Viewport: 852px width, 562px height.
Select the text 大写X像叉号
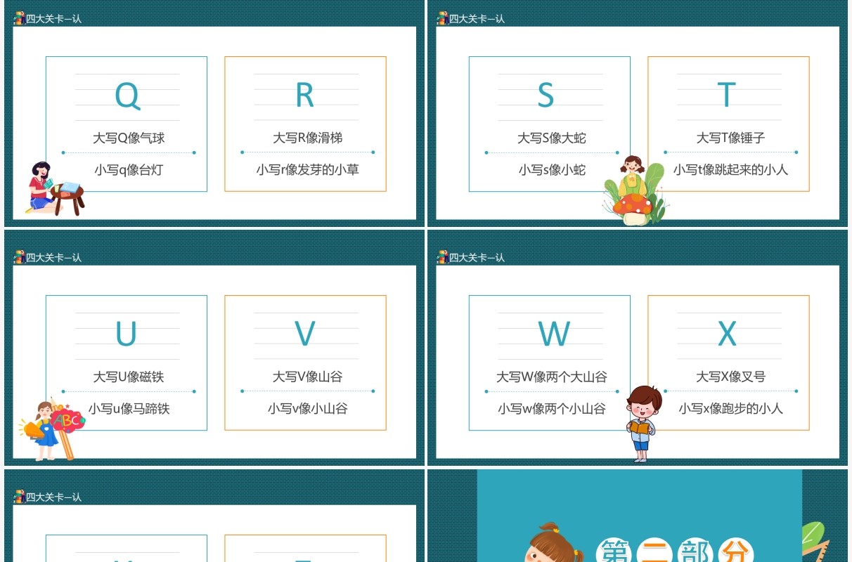(730, 377)
